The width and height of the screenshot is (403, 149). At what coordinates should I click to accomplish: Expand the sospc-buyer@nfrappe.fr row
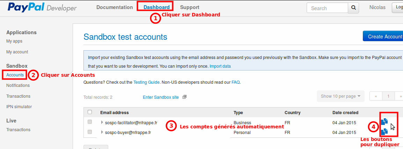tap(102, 132)
